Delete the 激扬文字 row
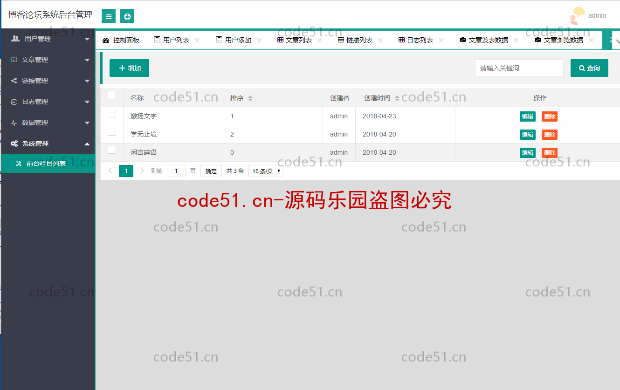The image size is (620, 390). click(x=550, y=116)
